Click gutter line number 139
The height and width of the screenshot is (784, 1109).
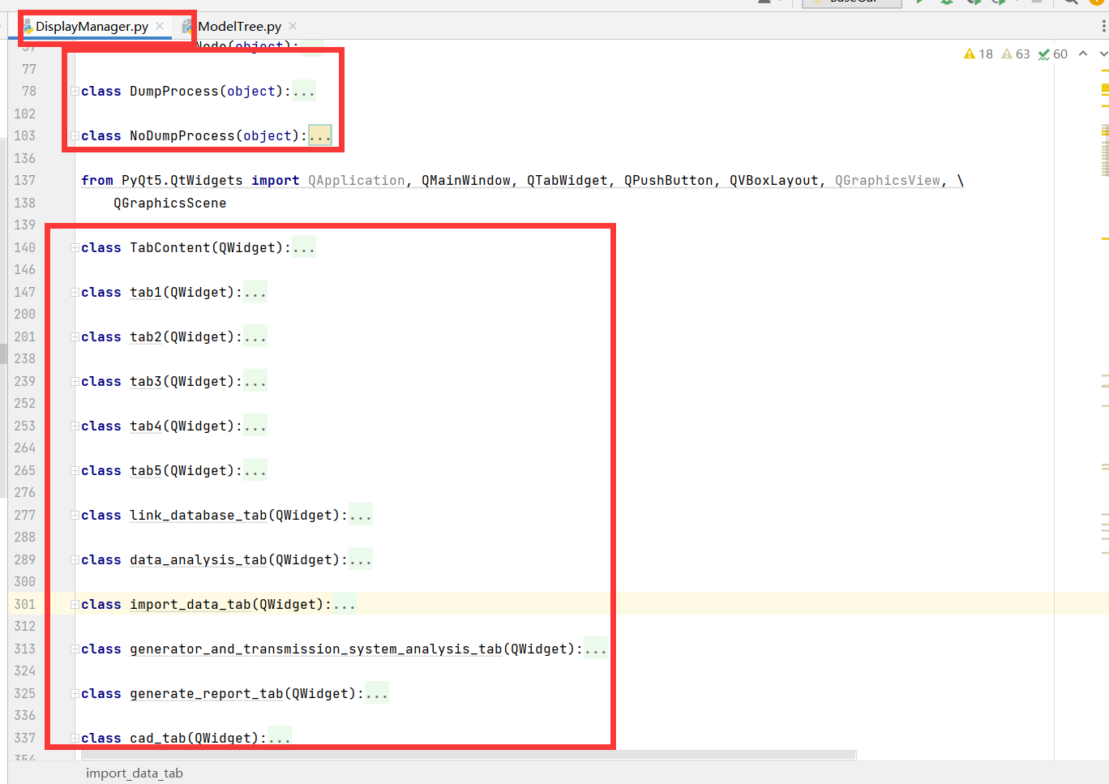click(24, 225)
